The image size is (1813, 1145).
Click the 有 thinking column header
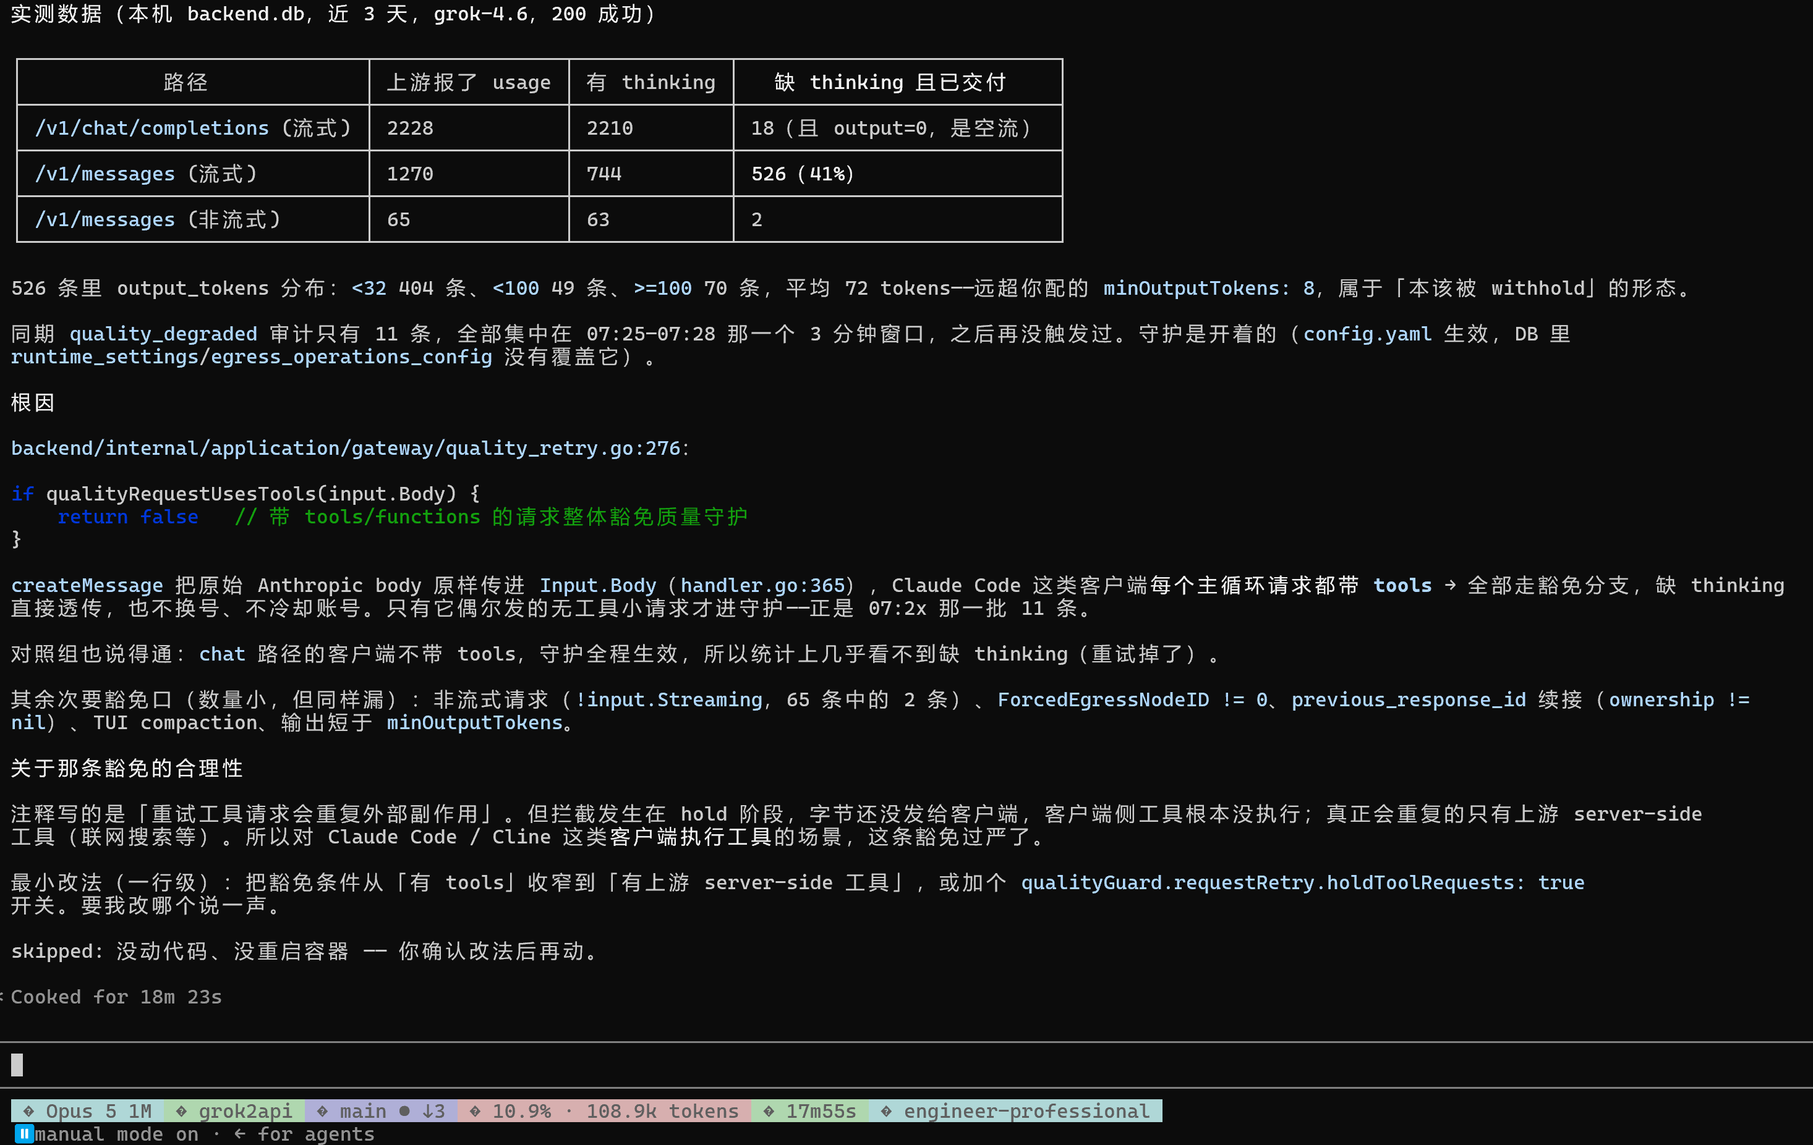click(x=651, y=82)
